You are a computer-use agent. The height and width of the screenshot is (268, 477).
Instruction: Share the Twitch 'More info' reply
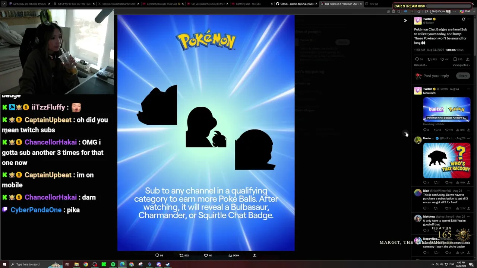(x=468, y=130)
